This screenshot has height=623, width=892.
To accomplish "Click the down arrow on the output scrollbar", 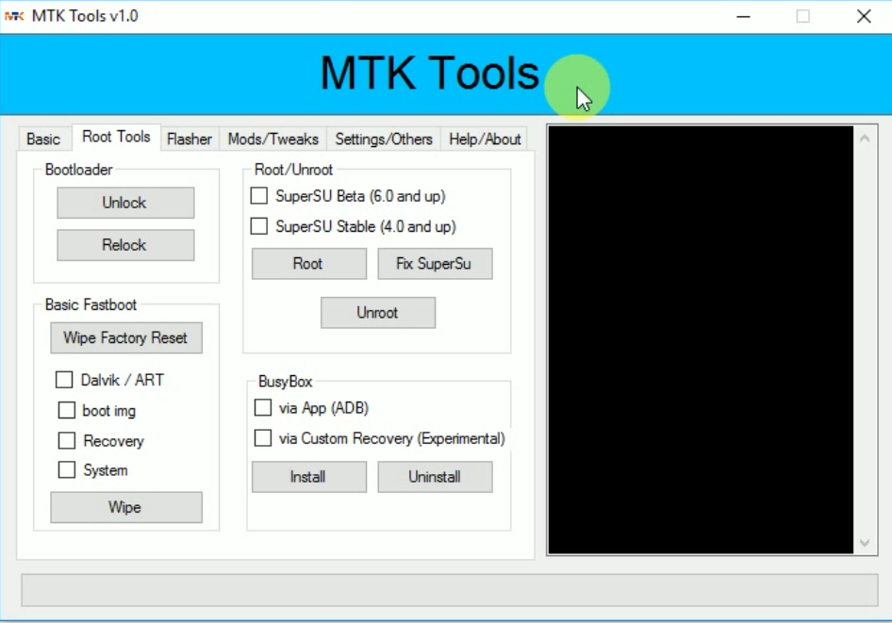I will [x=864, y=543].
